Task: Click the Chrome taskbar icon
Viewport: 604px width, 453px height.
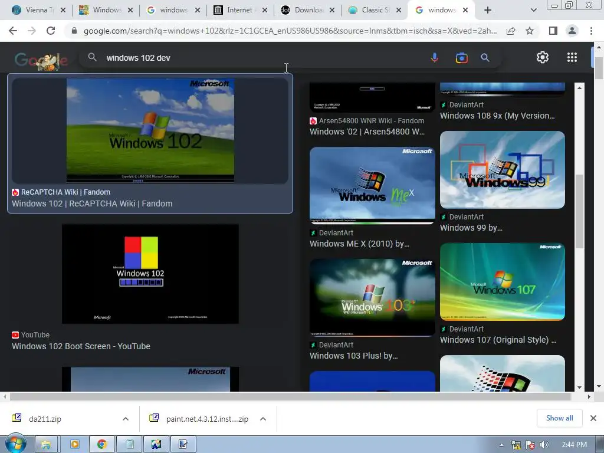Action: (101, 445)
